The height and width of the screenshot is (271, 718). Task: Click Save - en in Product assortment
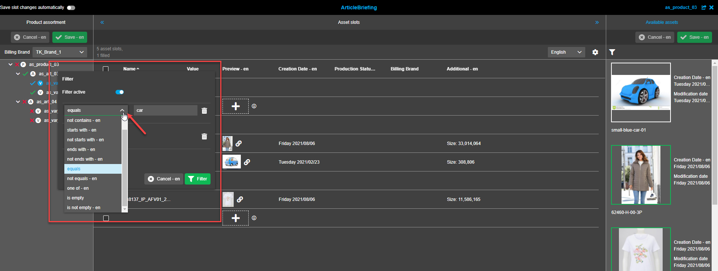[x=70, y=37]
